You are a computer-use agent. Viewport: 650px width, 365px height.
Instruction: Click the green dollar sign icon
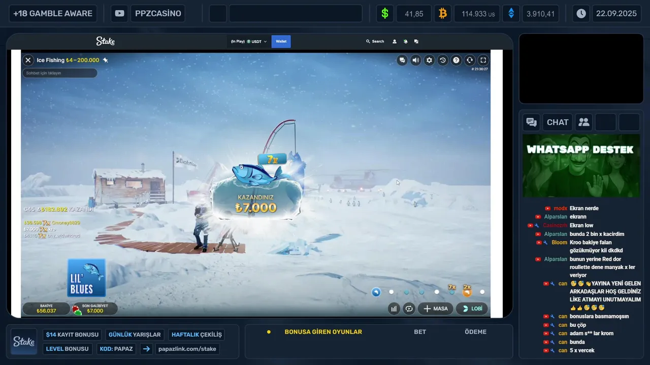tap(385, 14)
